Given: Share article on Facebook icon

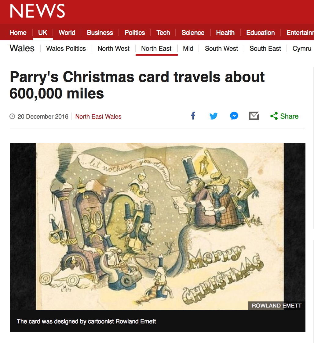Looking at the screenshot, I should pos(193,116).
